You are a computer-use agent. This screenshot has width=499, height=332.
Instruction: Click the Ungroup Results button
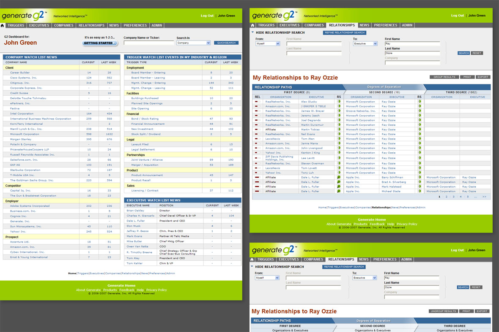click(443, 311)
